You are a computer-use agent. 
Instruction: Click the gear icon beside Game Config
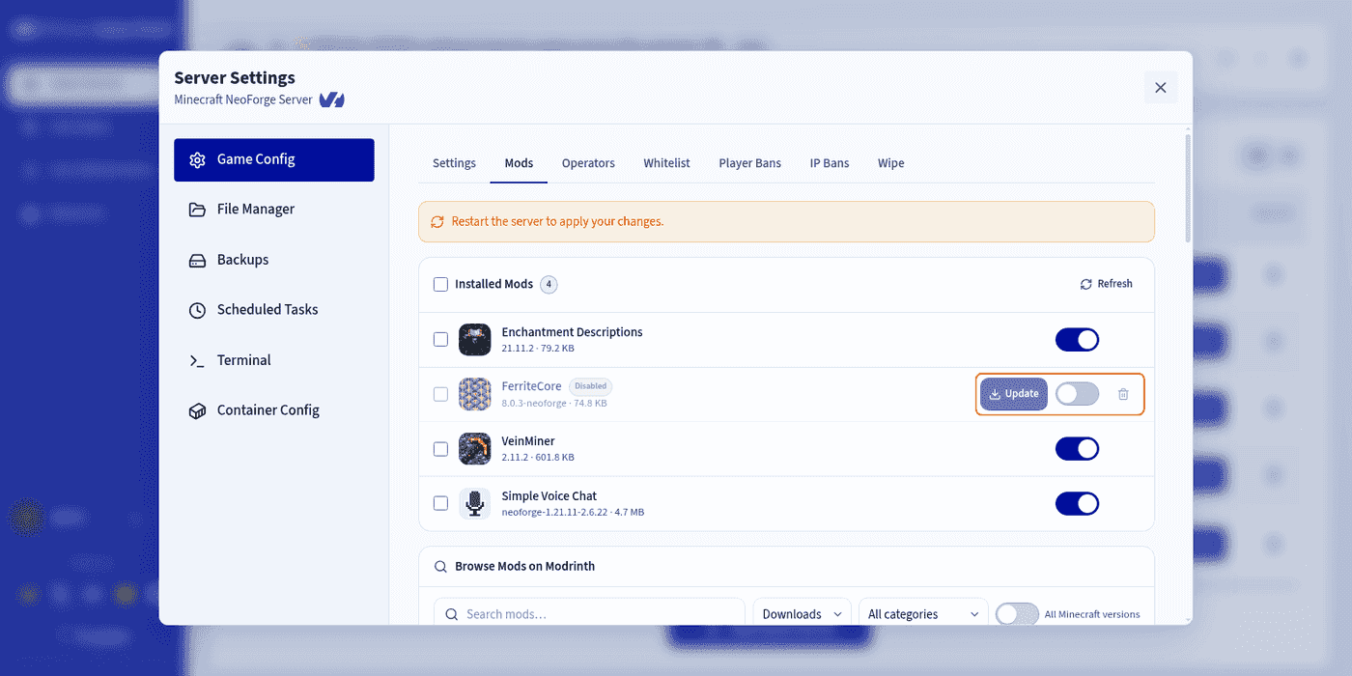(197, 160)
